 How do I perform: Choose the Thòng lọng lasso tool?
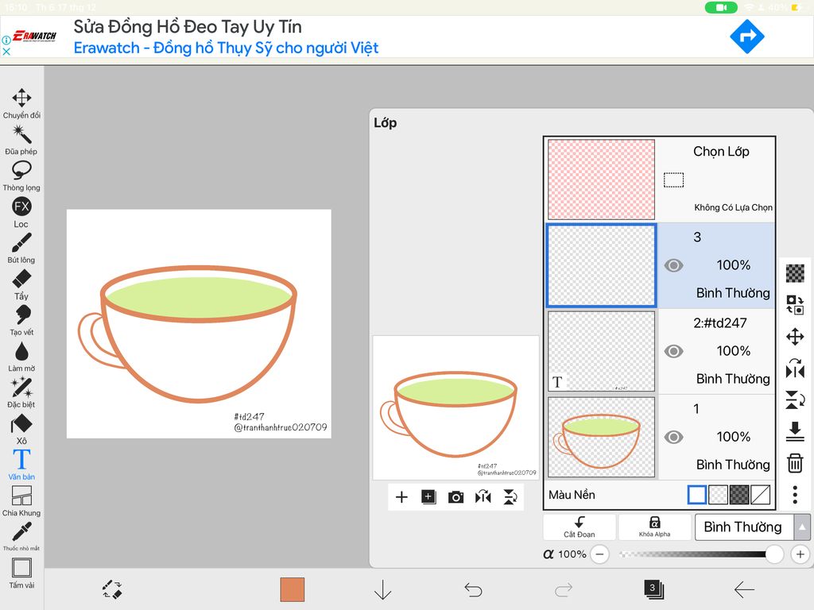point(21,176)
